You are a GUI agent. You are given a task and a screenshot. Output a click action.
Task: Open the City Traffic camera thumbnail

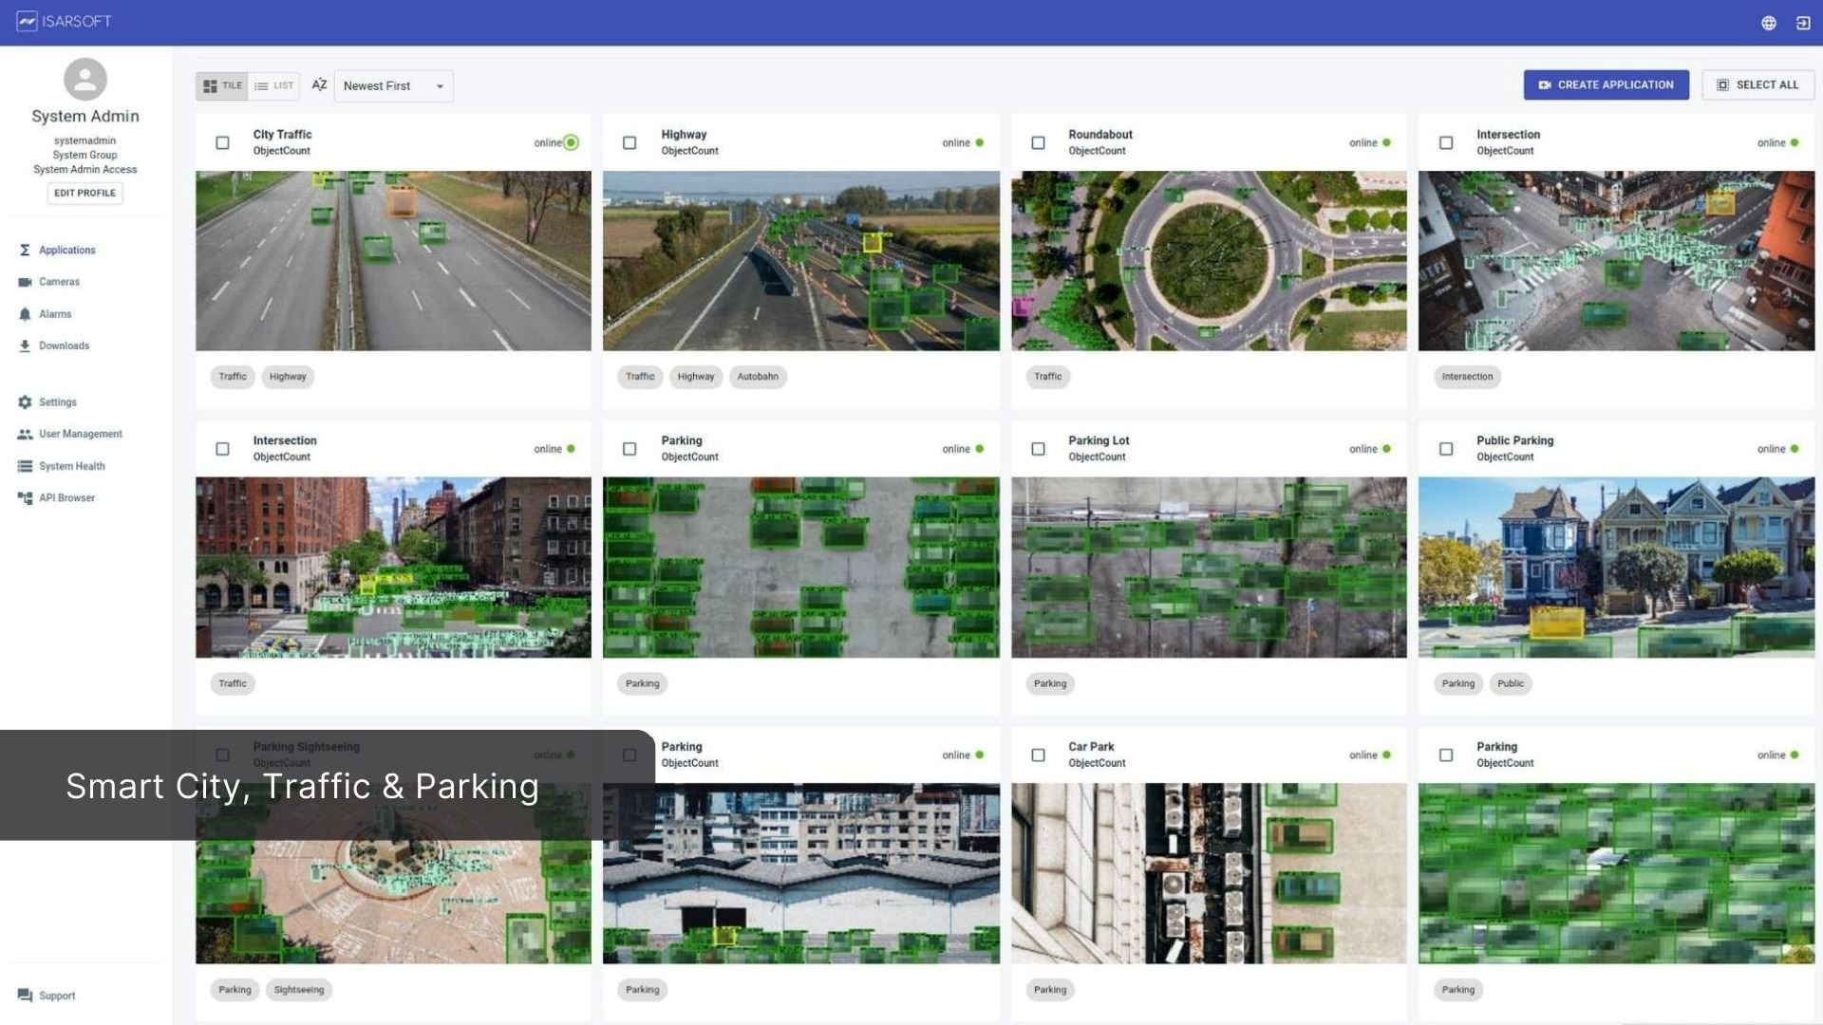(x=393, y=261)
